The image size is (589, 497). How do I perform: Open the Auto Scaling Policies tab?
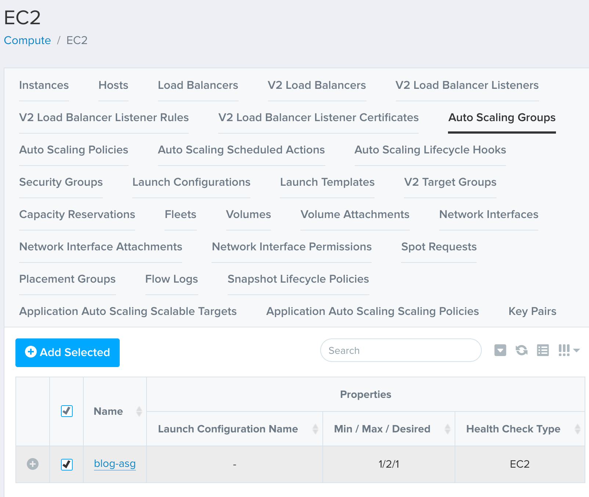(x=74, y=150)
